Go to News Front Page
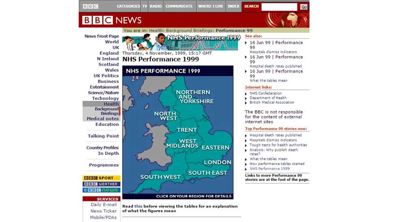This screenshot has width=396, height=222. pos(101,36)
